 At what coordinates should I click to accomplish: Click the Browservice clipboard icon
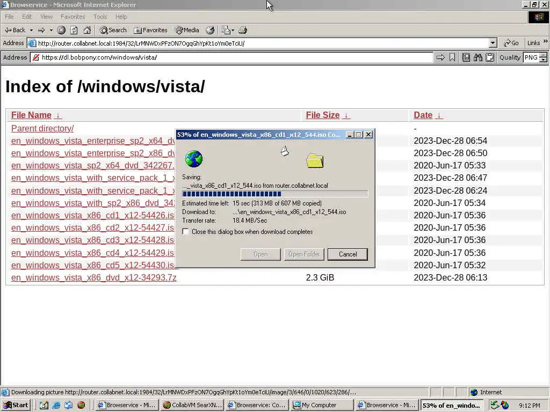490,57
